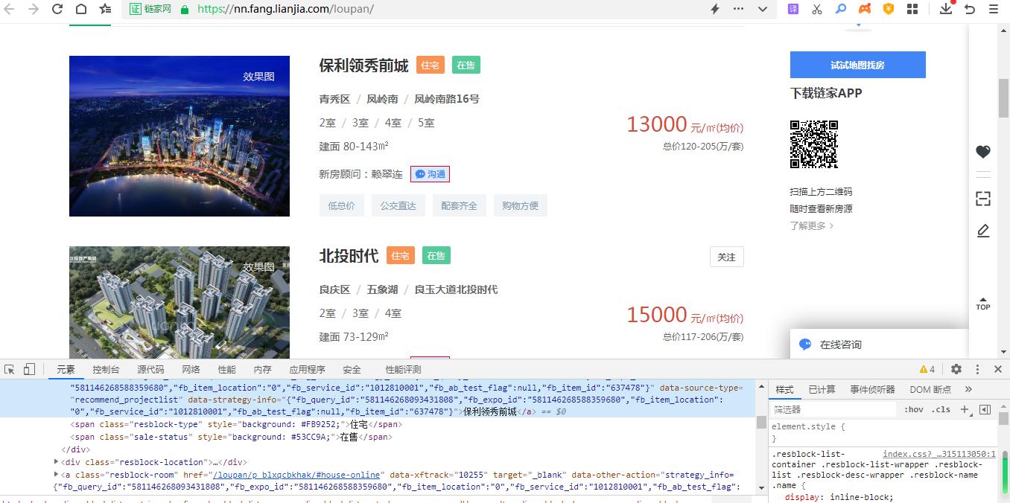The height and width of the screenshot is (503, 1010).
Task: Switch to the 已计算 computed pane tab
Action: coord(822,389)
